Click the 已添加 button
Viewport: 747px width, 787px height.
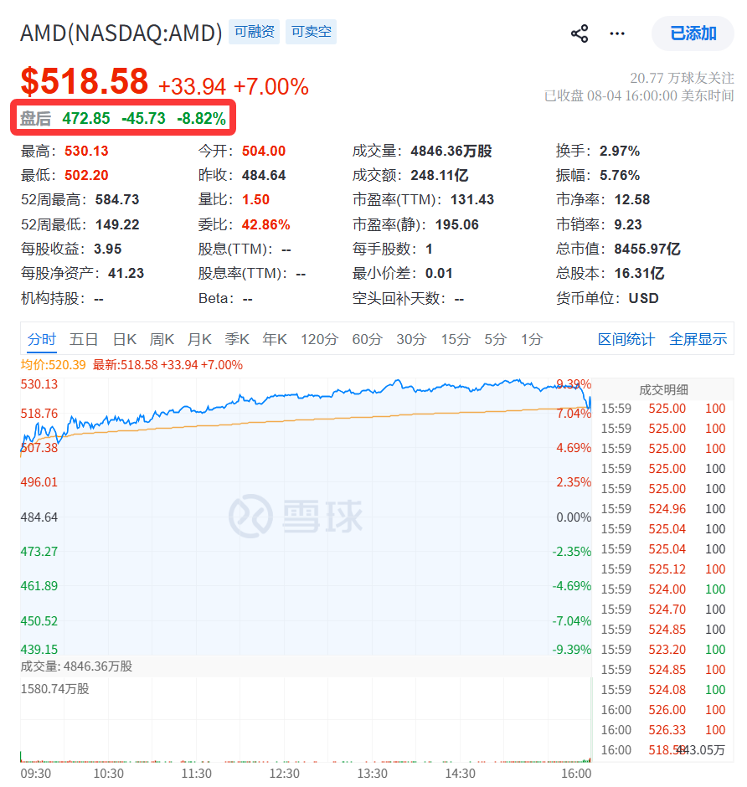click(x=693, y=33)
